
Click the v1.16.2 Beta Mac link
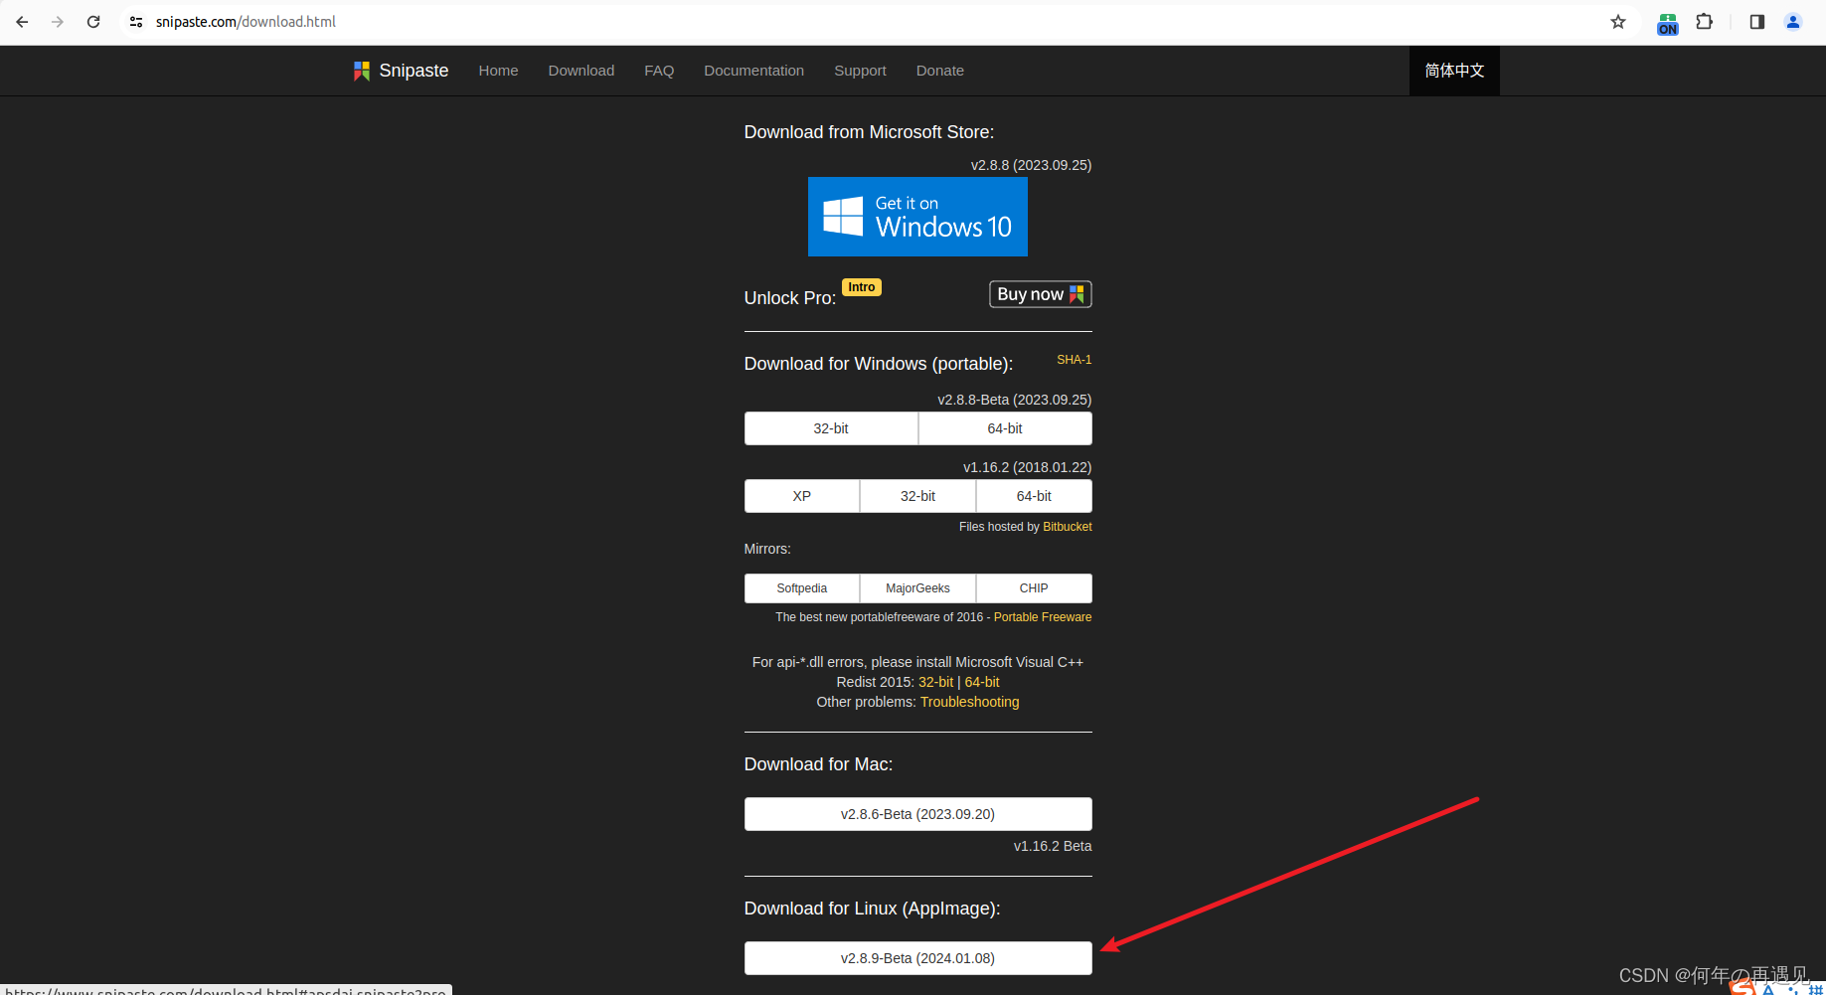[1053, 846]
